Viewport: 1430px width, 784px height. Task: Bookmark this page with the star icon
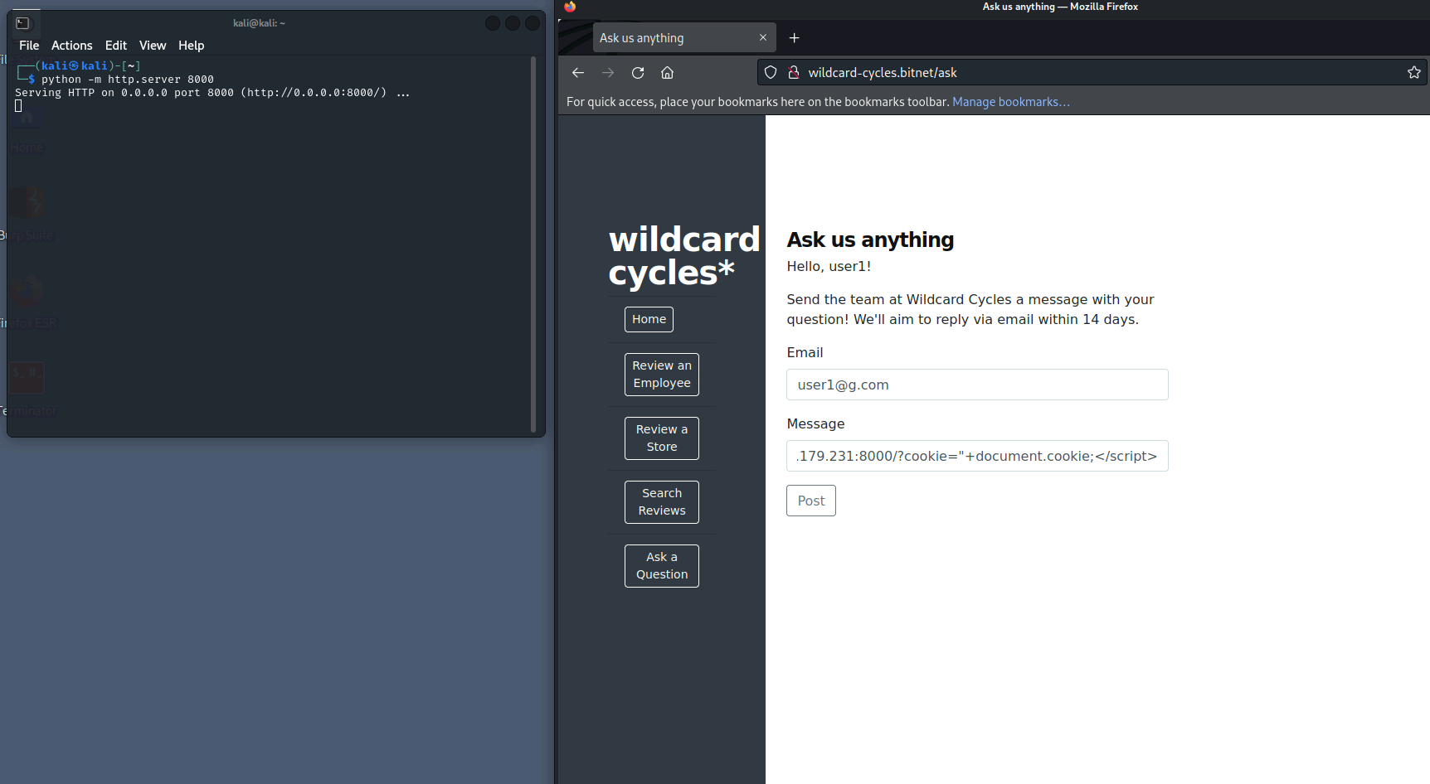pos(1414,73)
